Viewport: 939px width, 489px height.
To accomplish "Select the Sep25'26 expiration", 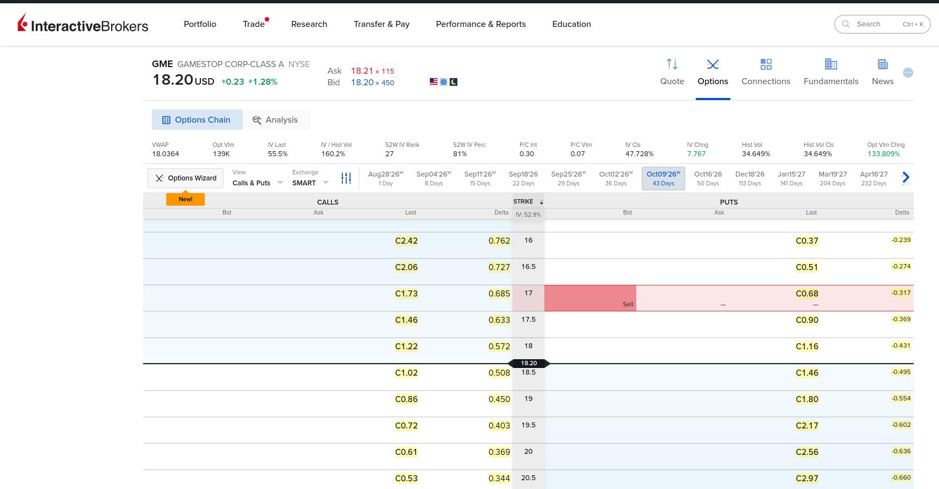I will [569, 178].
